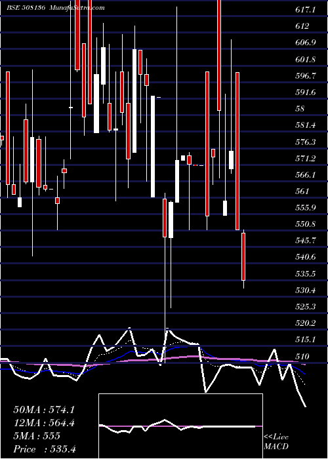Click the 545.7 price axis label
The height and width of the screenshot is (459, 328).
pyautogui.click(x=306, y=241)
